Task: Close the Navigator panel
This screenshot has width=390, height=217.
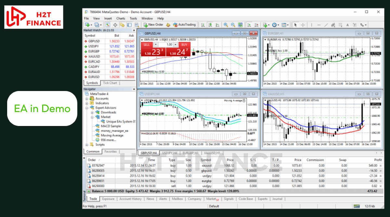Action: [x=134, y=89]
